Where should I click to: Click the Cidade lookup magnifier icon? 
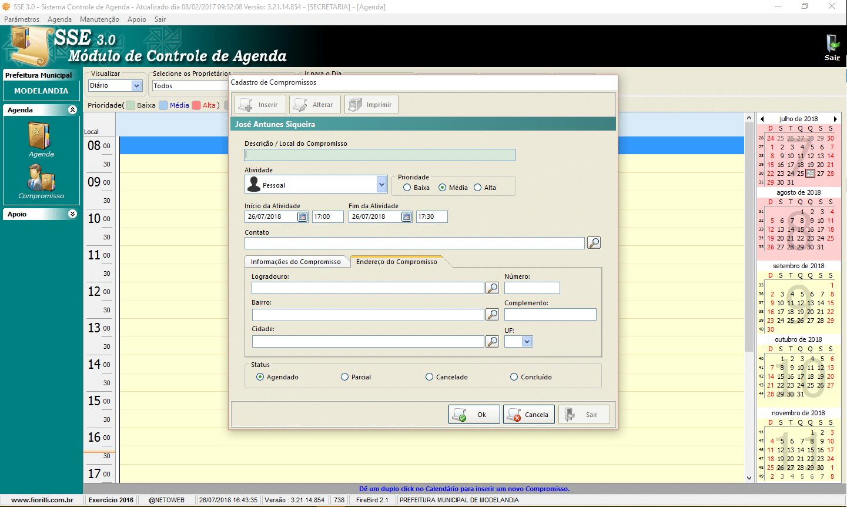tap(492, 342)
